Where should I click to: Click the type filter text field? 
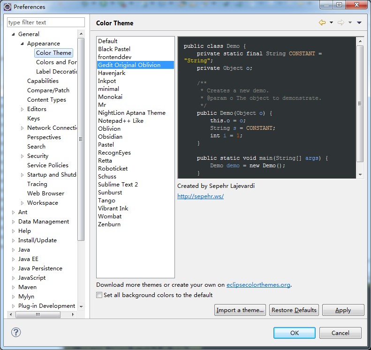pos(45,22)
